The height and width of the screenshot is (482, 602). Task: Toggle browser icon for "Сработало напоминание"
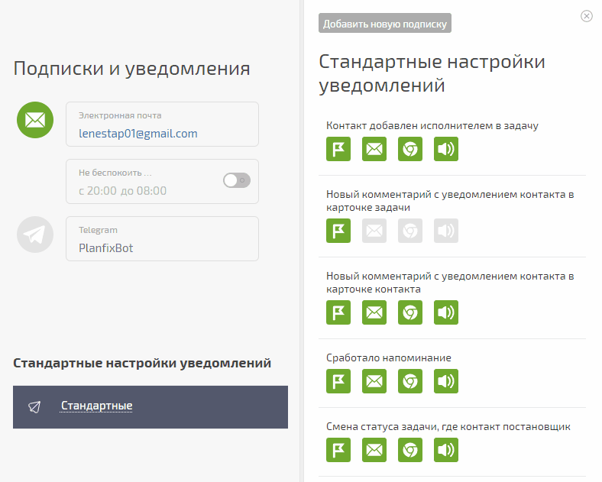pyautogui.click(x=410, y=381)
